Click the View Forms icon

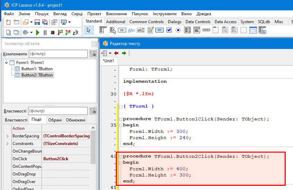click(16, 33)
